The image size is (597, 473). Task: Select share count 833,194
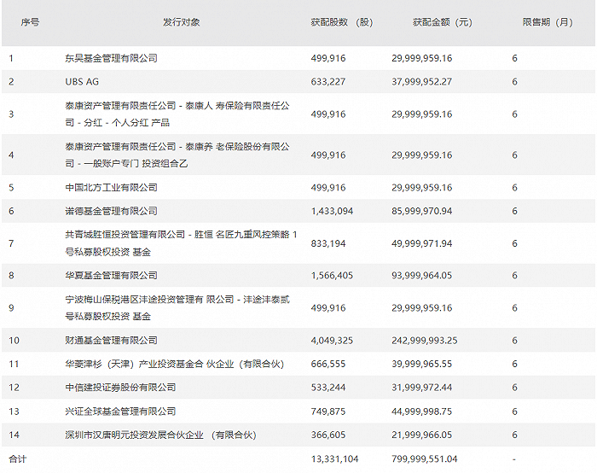coord(328,243)
